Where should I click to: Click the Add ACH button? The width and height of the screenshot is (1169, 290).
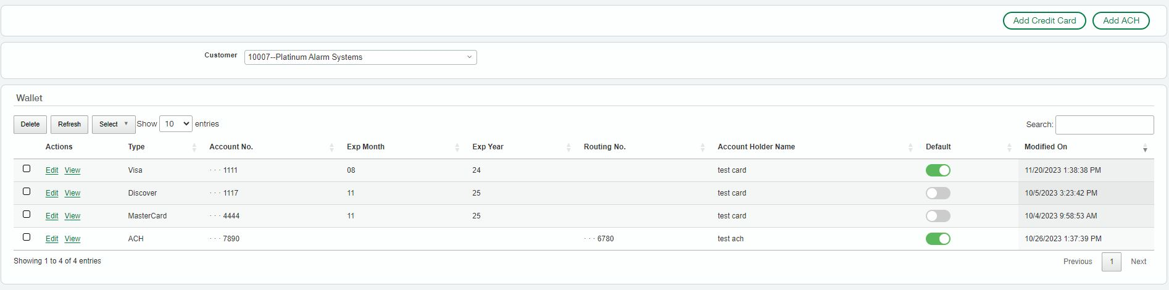[1120, 20]
